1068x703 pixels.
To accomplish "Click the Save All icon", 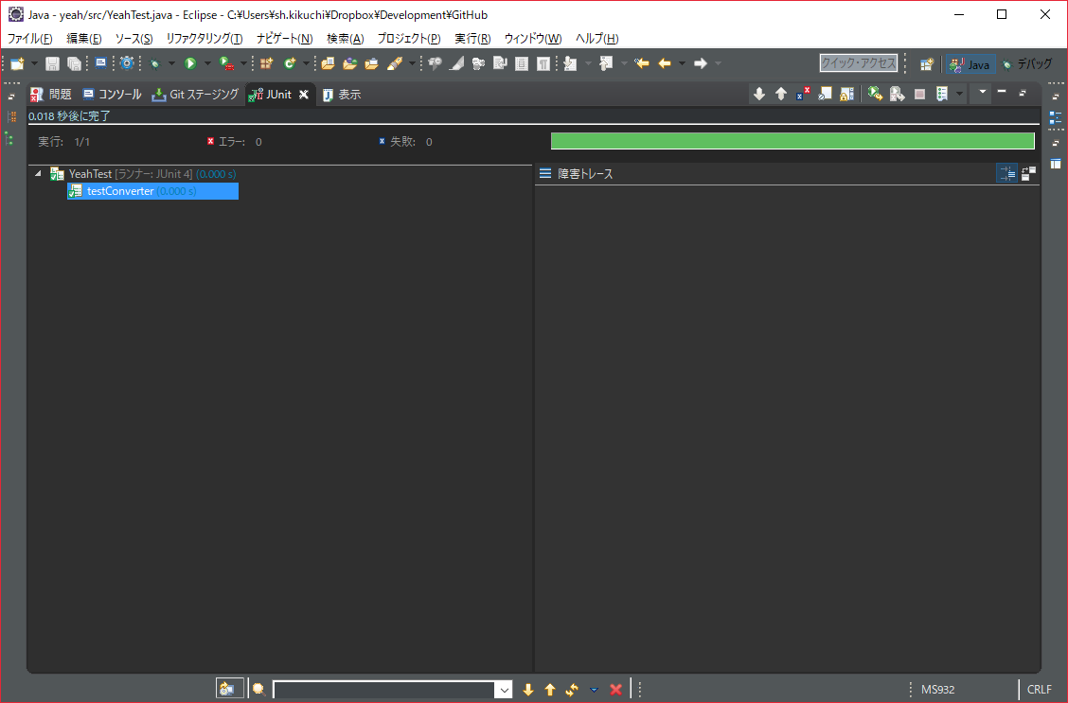I will [74, 63].
